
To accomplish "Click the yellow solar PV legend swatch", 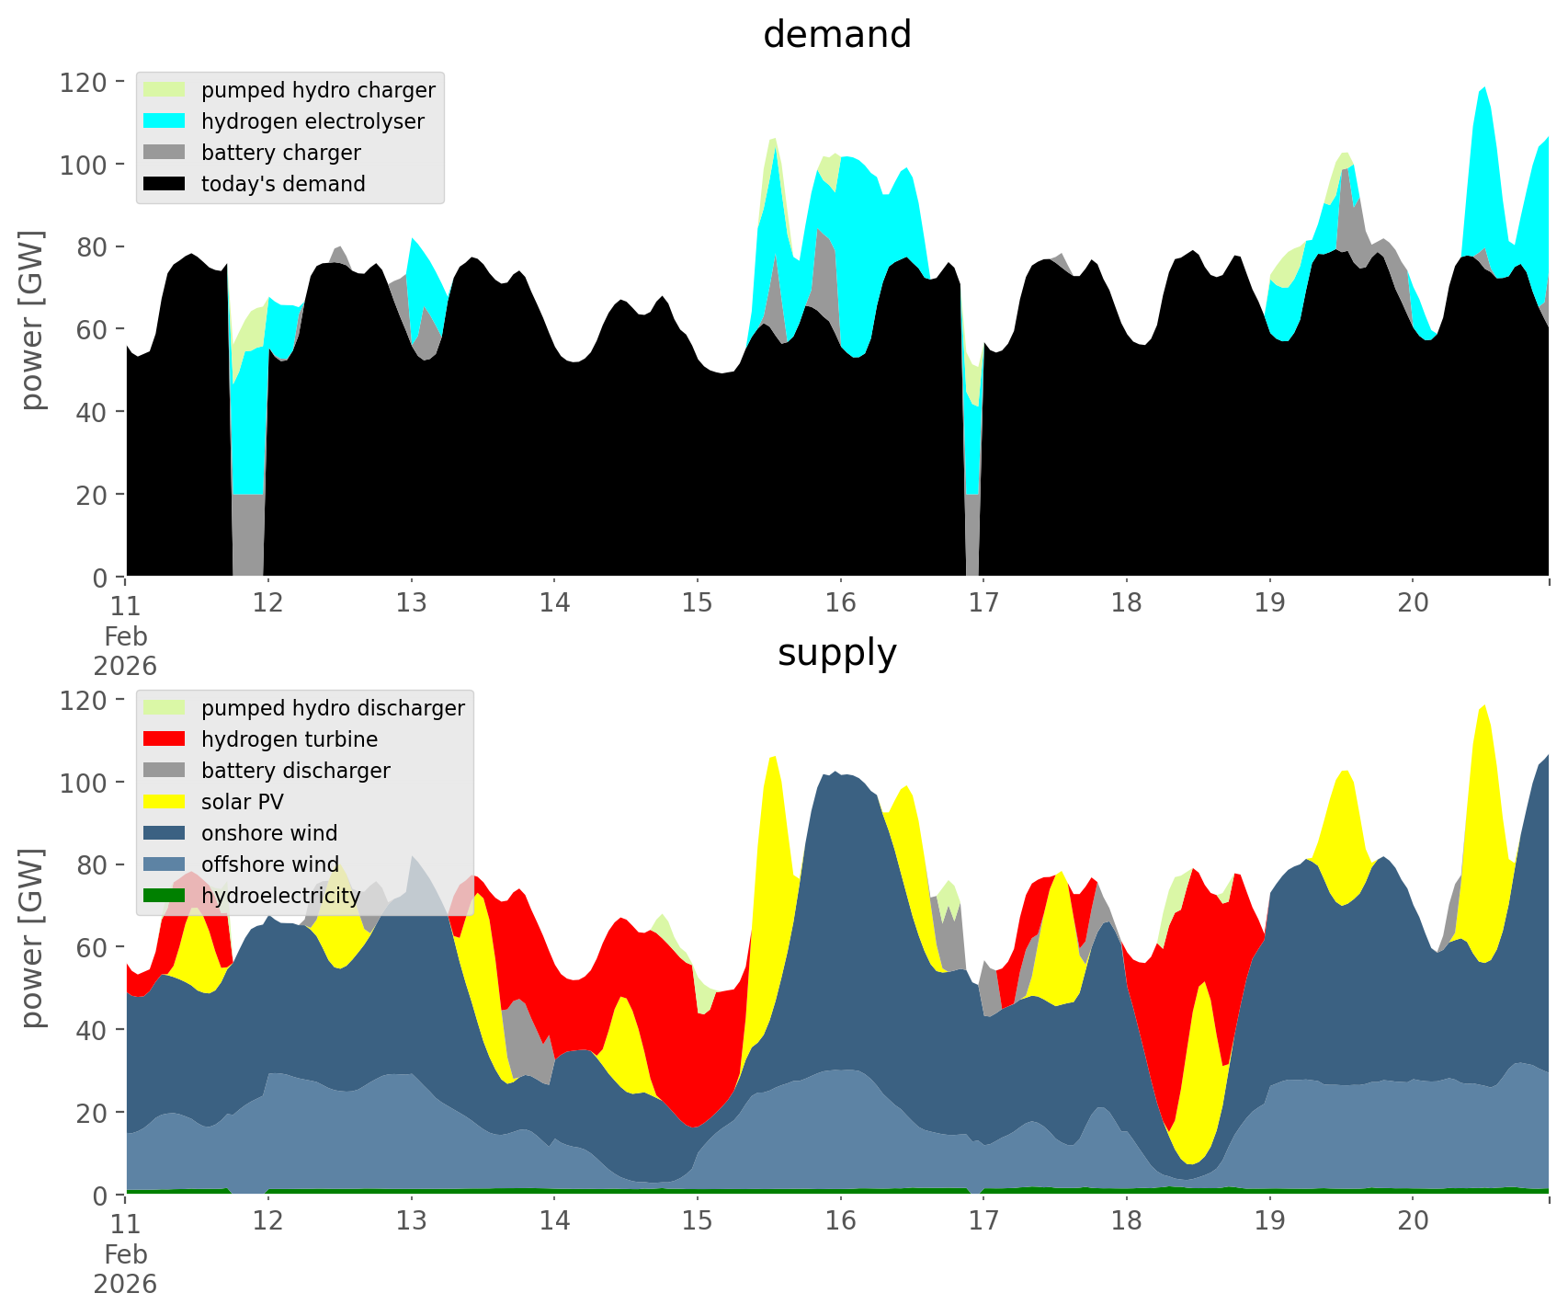I will [x=165, y=802].
